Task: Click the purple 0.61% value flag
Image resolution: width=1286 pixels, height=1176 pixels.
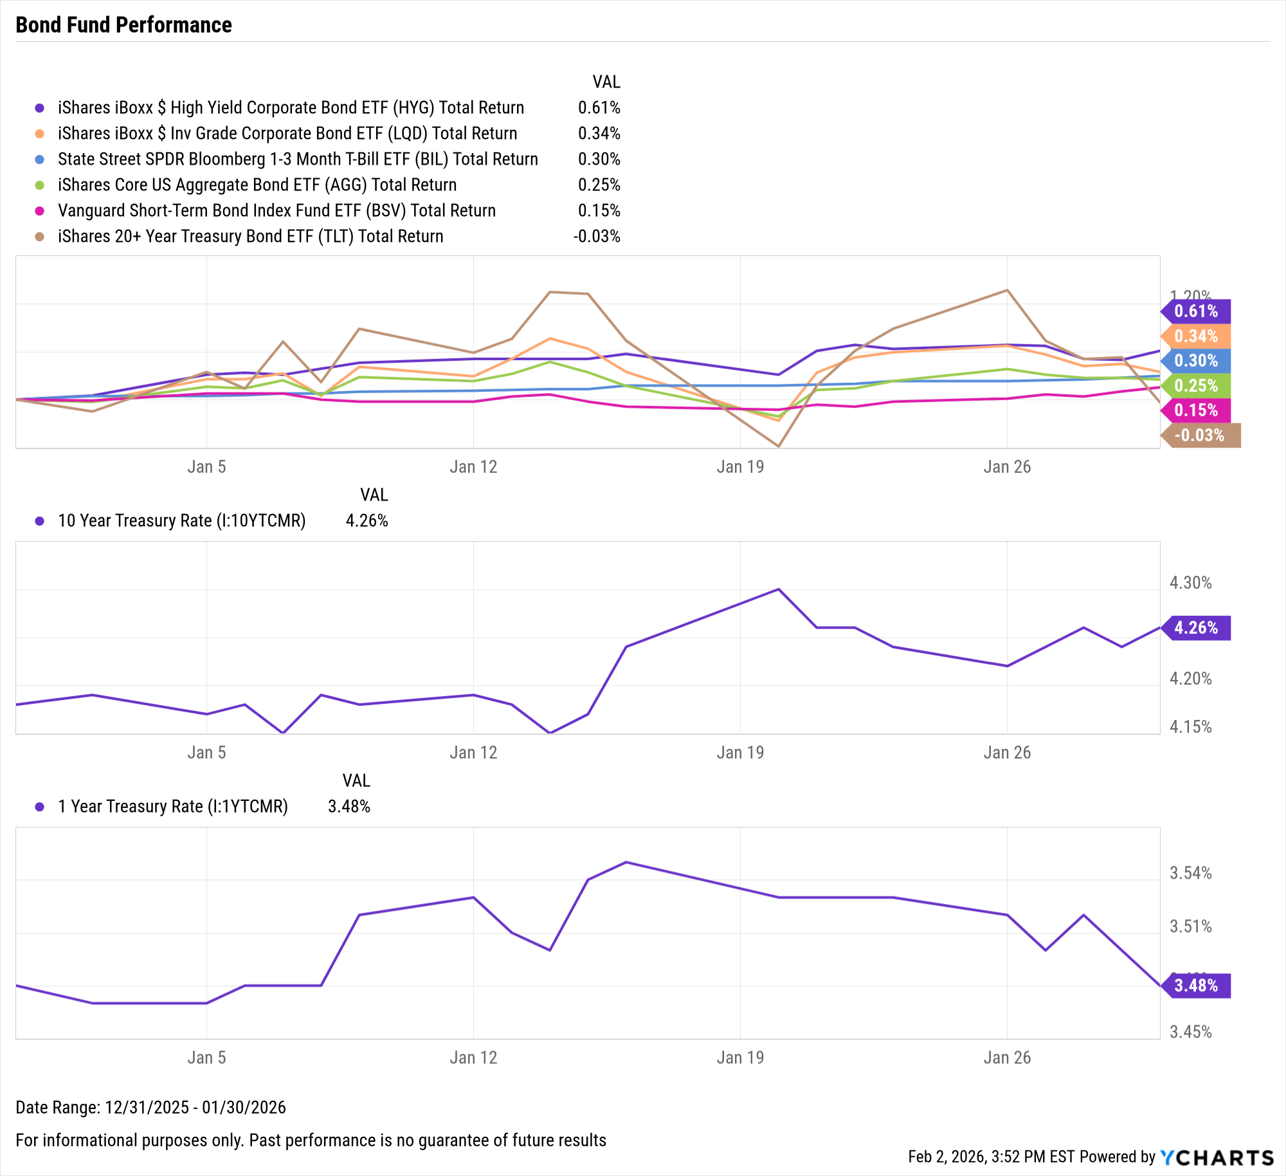Action: point(1196,311)
